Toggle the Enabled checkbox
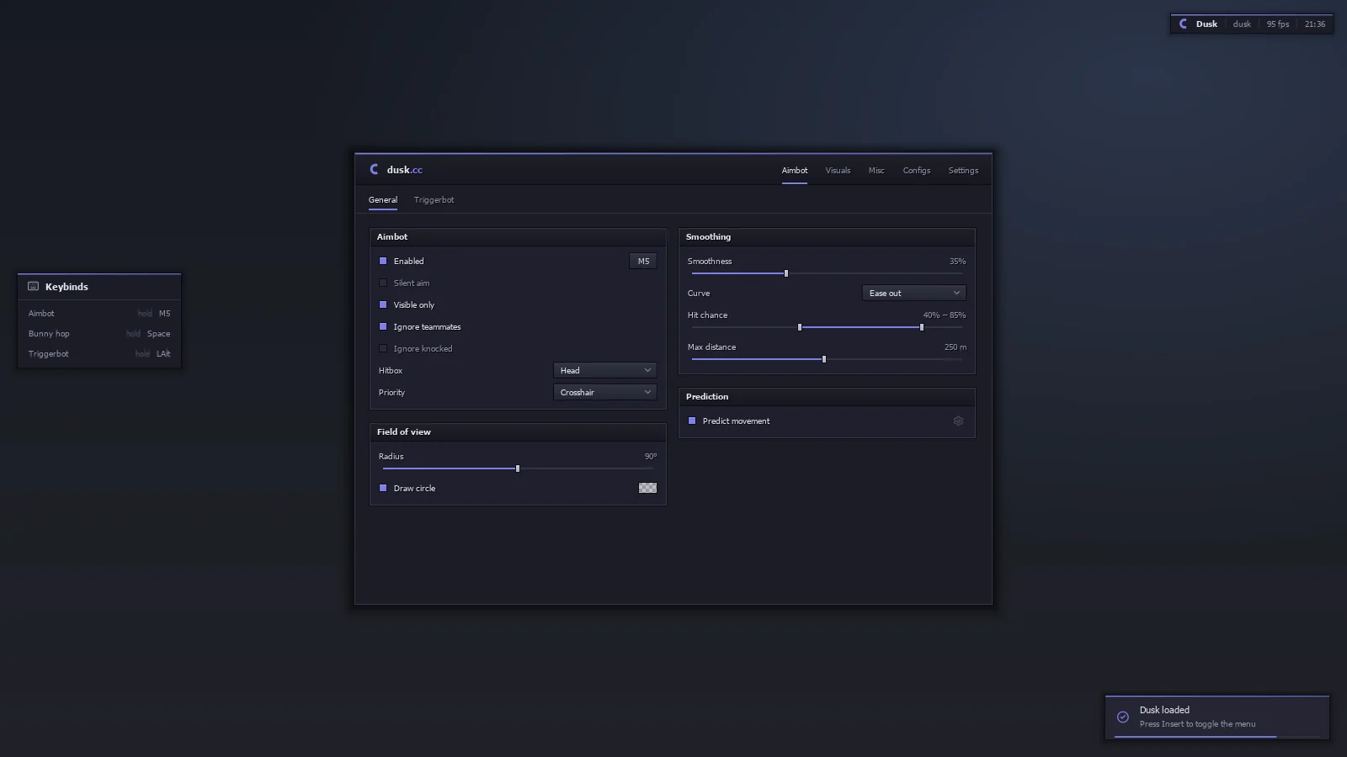The width and height of the screenshot is (1347, 757). [383, 262]
